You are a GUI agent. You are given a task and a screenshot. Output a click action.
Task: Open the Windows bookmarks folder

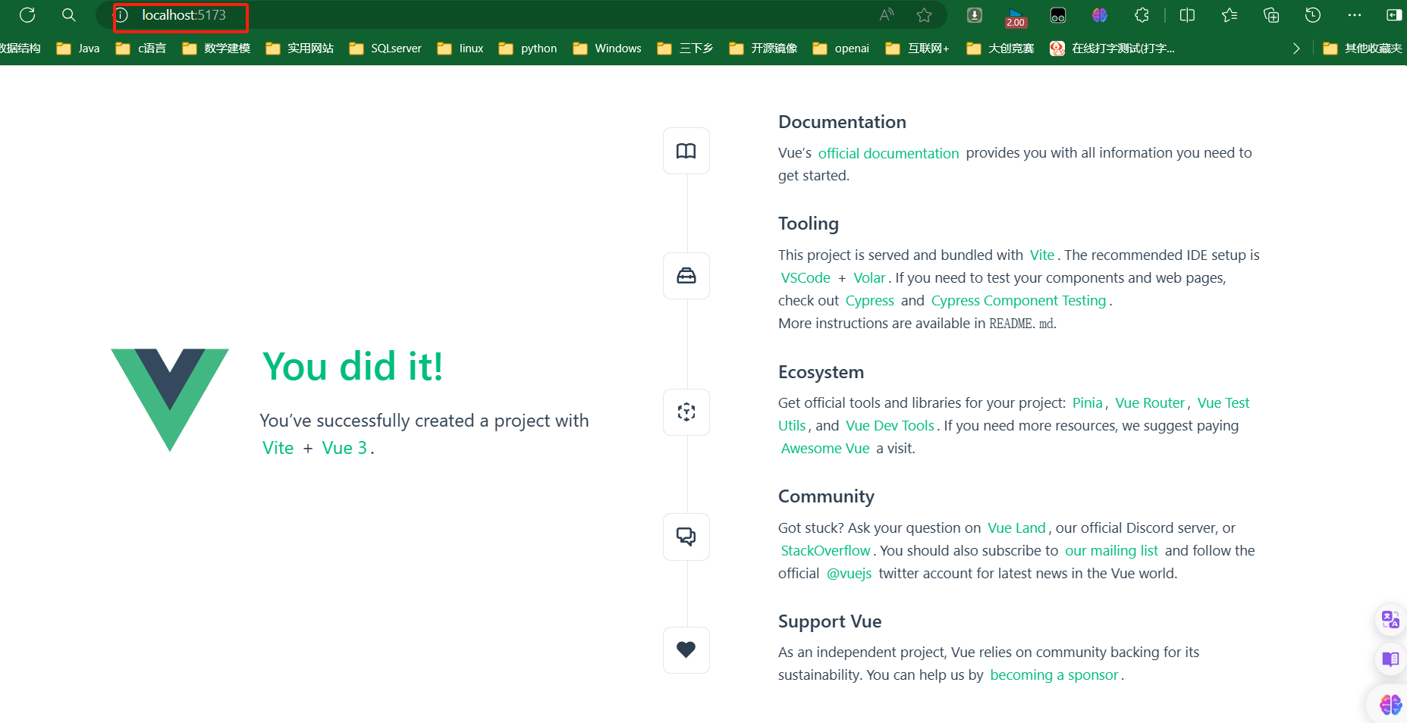point(608,49)
